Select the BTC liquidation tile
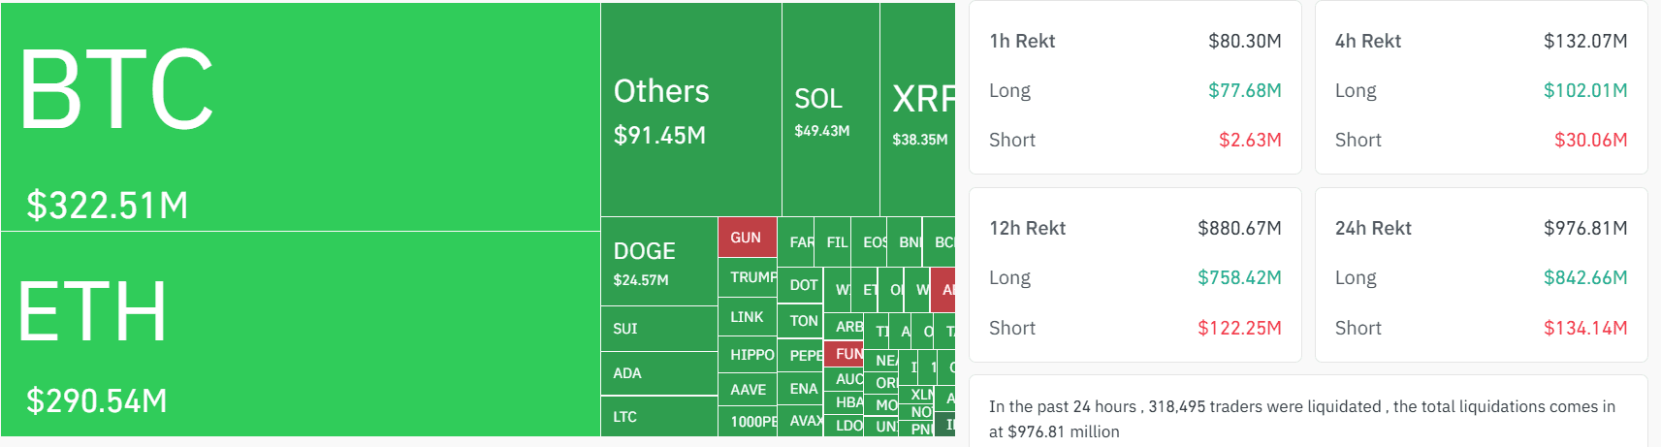The image size is (1661, 447). [301, 116]
